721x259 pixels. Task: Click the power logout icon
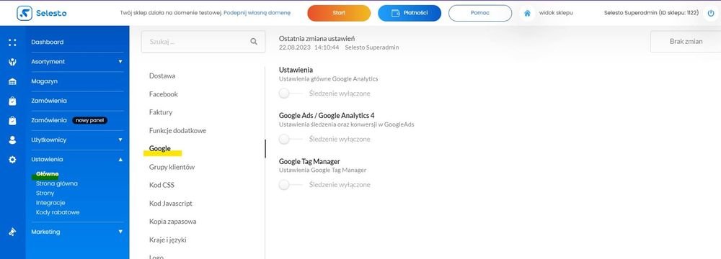click(x=711, y=13)
